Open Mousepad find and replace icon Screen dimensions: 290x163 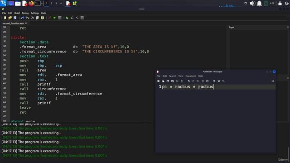tap(219, 81)
